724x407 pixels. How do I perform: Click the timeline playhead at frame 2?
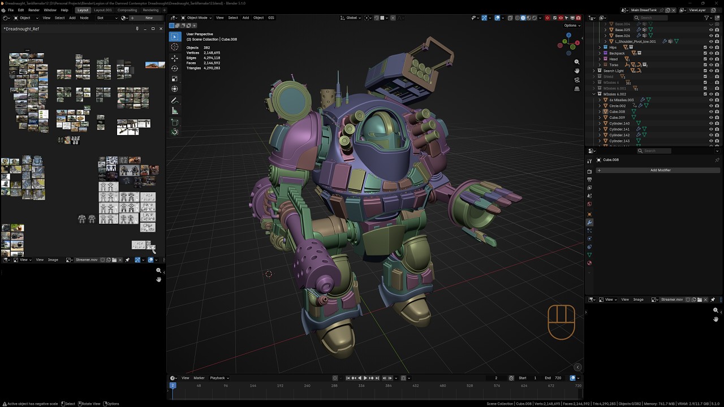173,386
